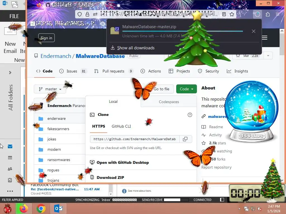Open the Pull requests tab

(x=114, y=71)
